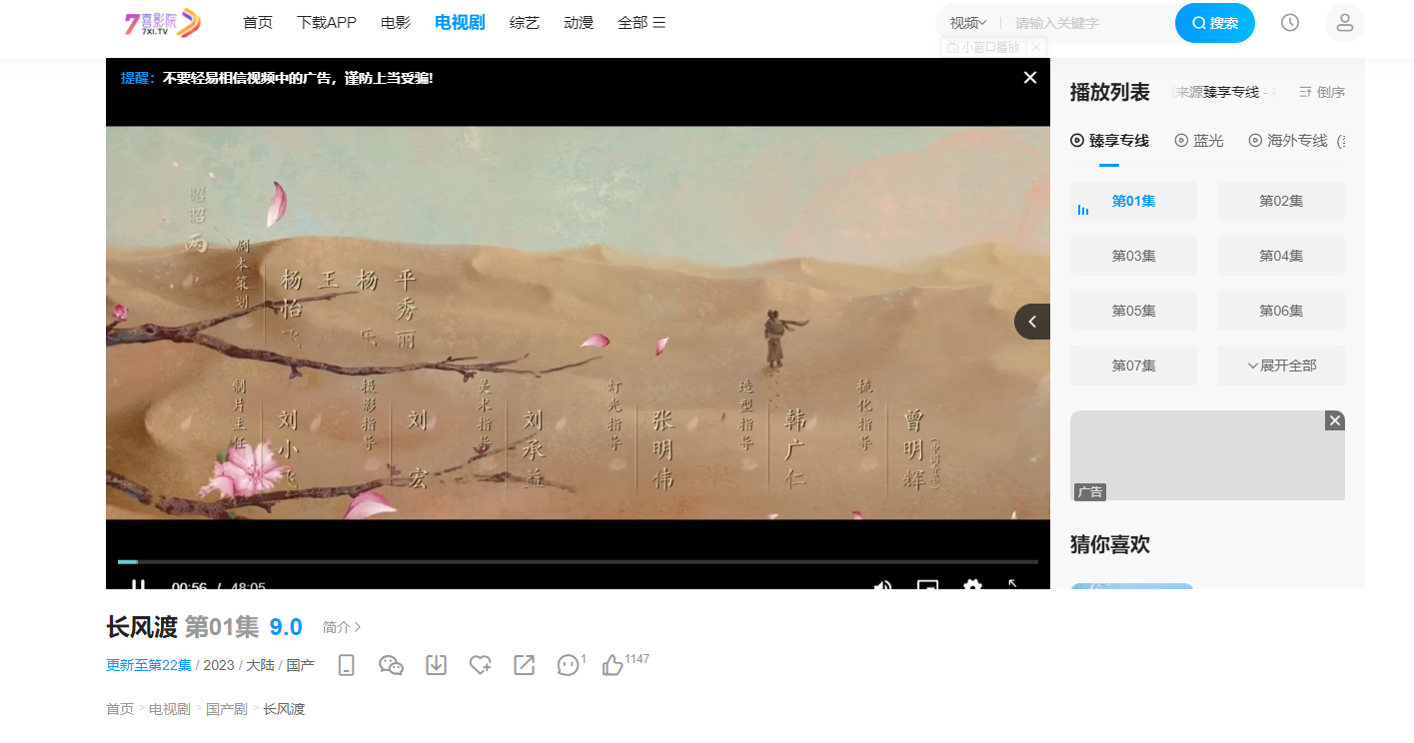Play episode 第02集
This screenshot has width=1414, height=743.
1281,201
